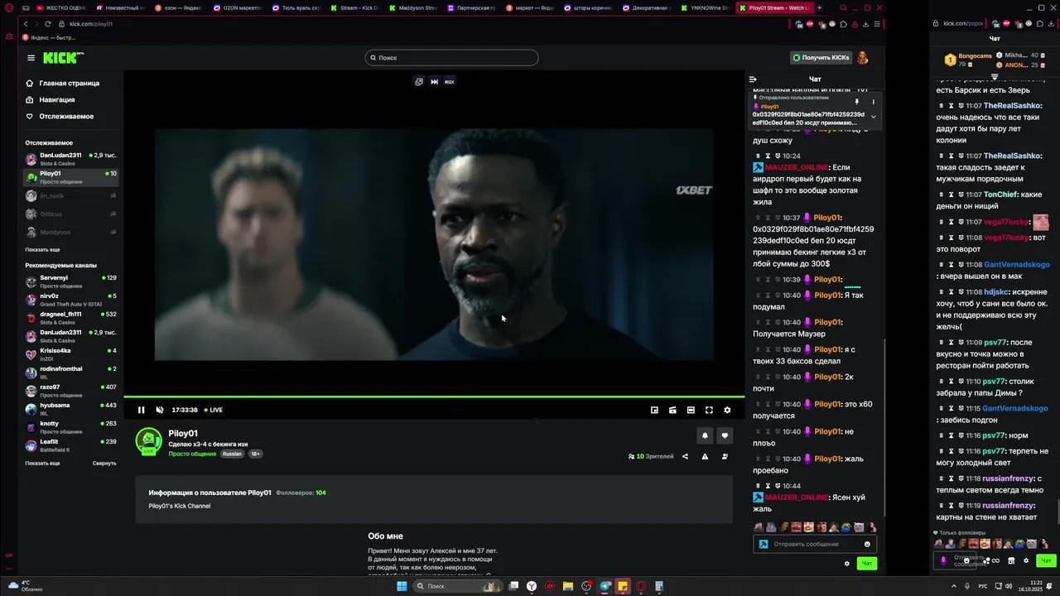The width and height of the screenshot is (1060, 596).
Task: Open chat settings gear in right window
Action: click(1026, 560)
